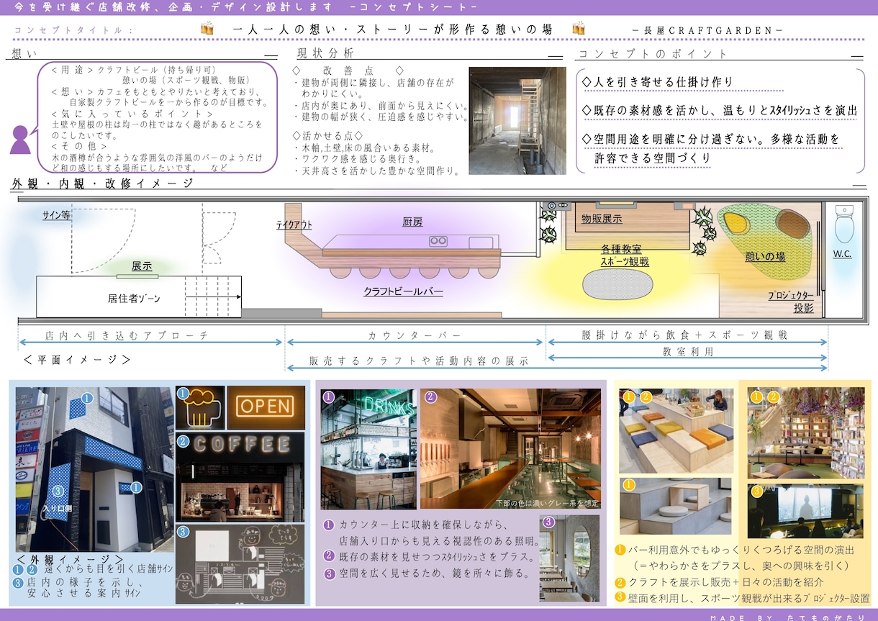Open the stepped seating with colored cushions photo
The width and height of the screenshot is (878, 621).
pos(676,431)
